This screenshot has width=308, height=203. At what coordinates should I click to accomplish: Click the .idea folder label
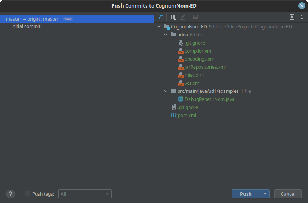coord(183,35)
